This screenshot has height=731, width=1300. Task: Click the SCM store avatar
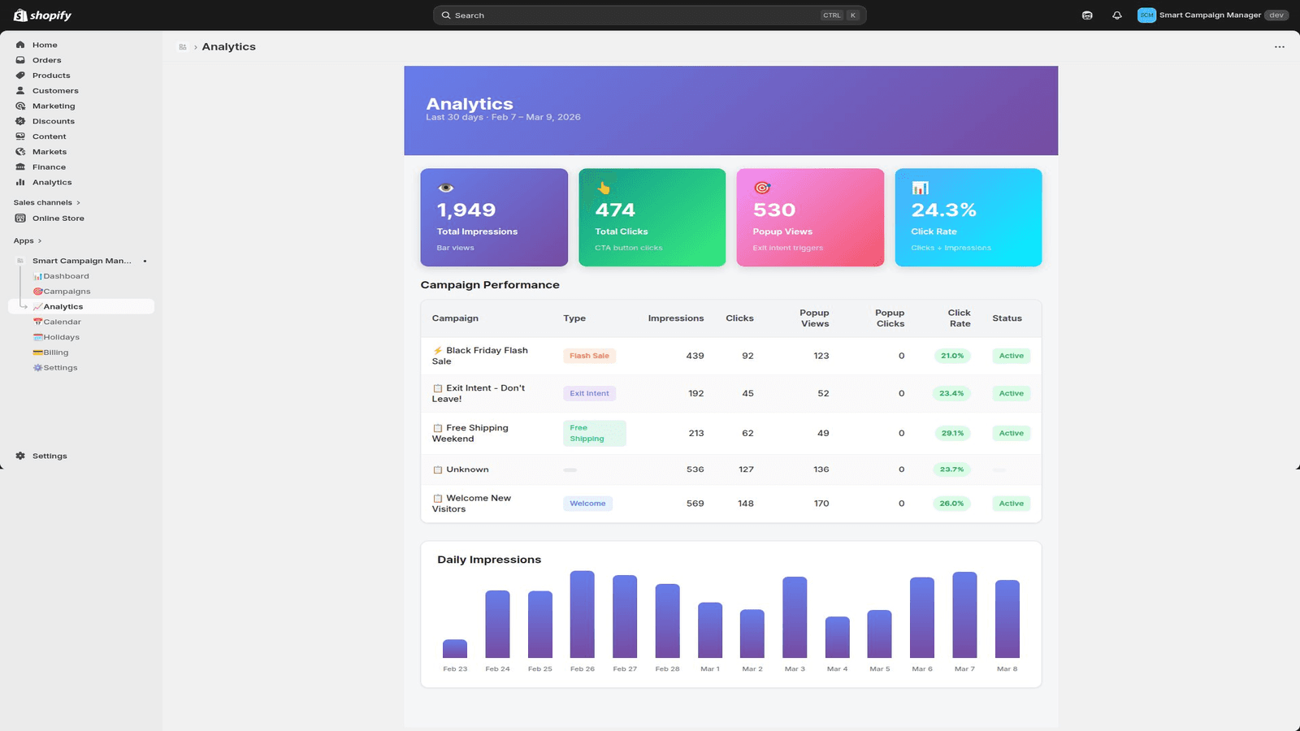pos(1146,15)
